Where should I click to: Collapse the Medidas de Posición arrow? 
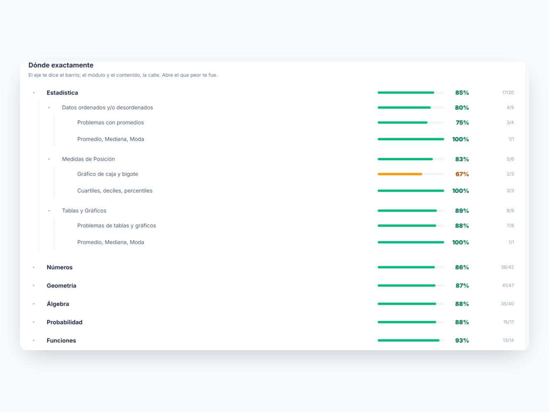click(49, 159)
